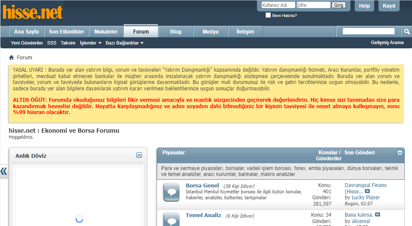Click the Borsa Genel forum speech-bubble icon
The image size is (412, 226).
coord(171,192)
